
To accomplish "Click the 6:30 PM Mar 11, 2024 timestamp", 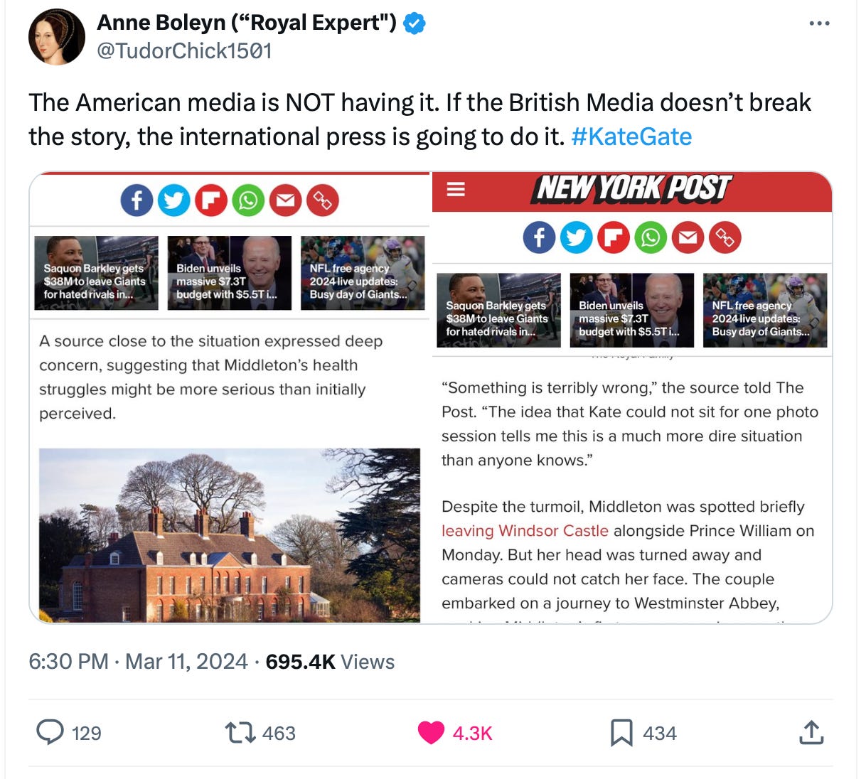I will coord(139,662).
